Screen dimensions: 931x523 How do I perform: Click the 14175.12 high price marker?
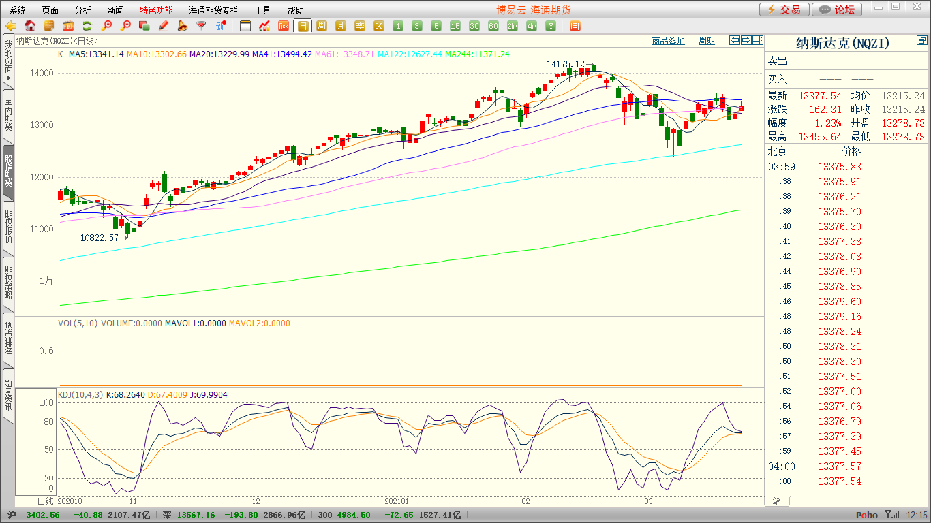click(x=565, y=64)
